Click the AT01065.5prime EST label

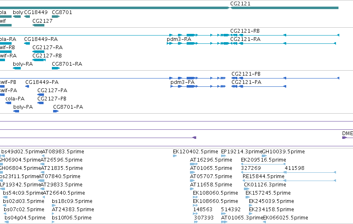pos(211,168)
